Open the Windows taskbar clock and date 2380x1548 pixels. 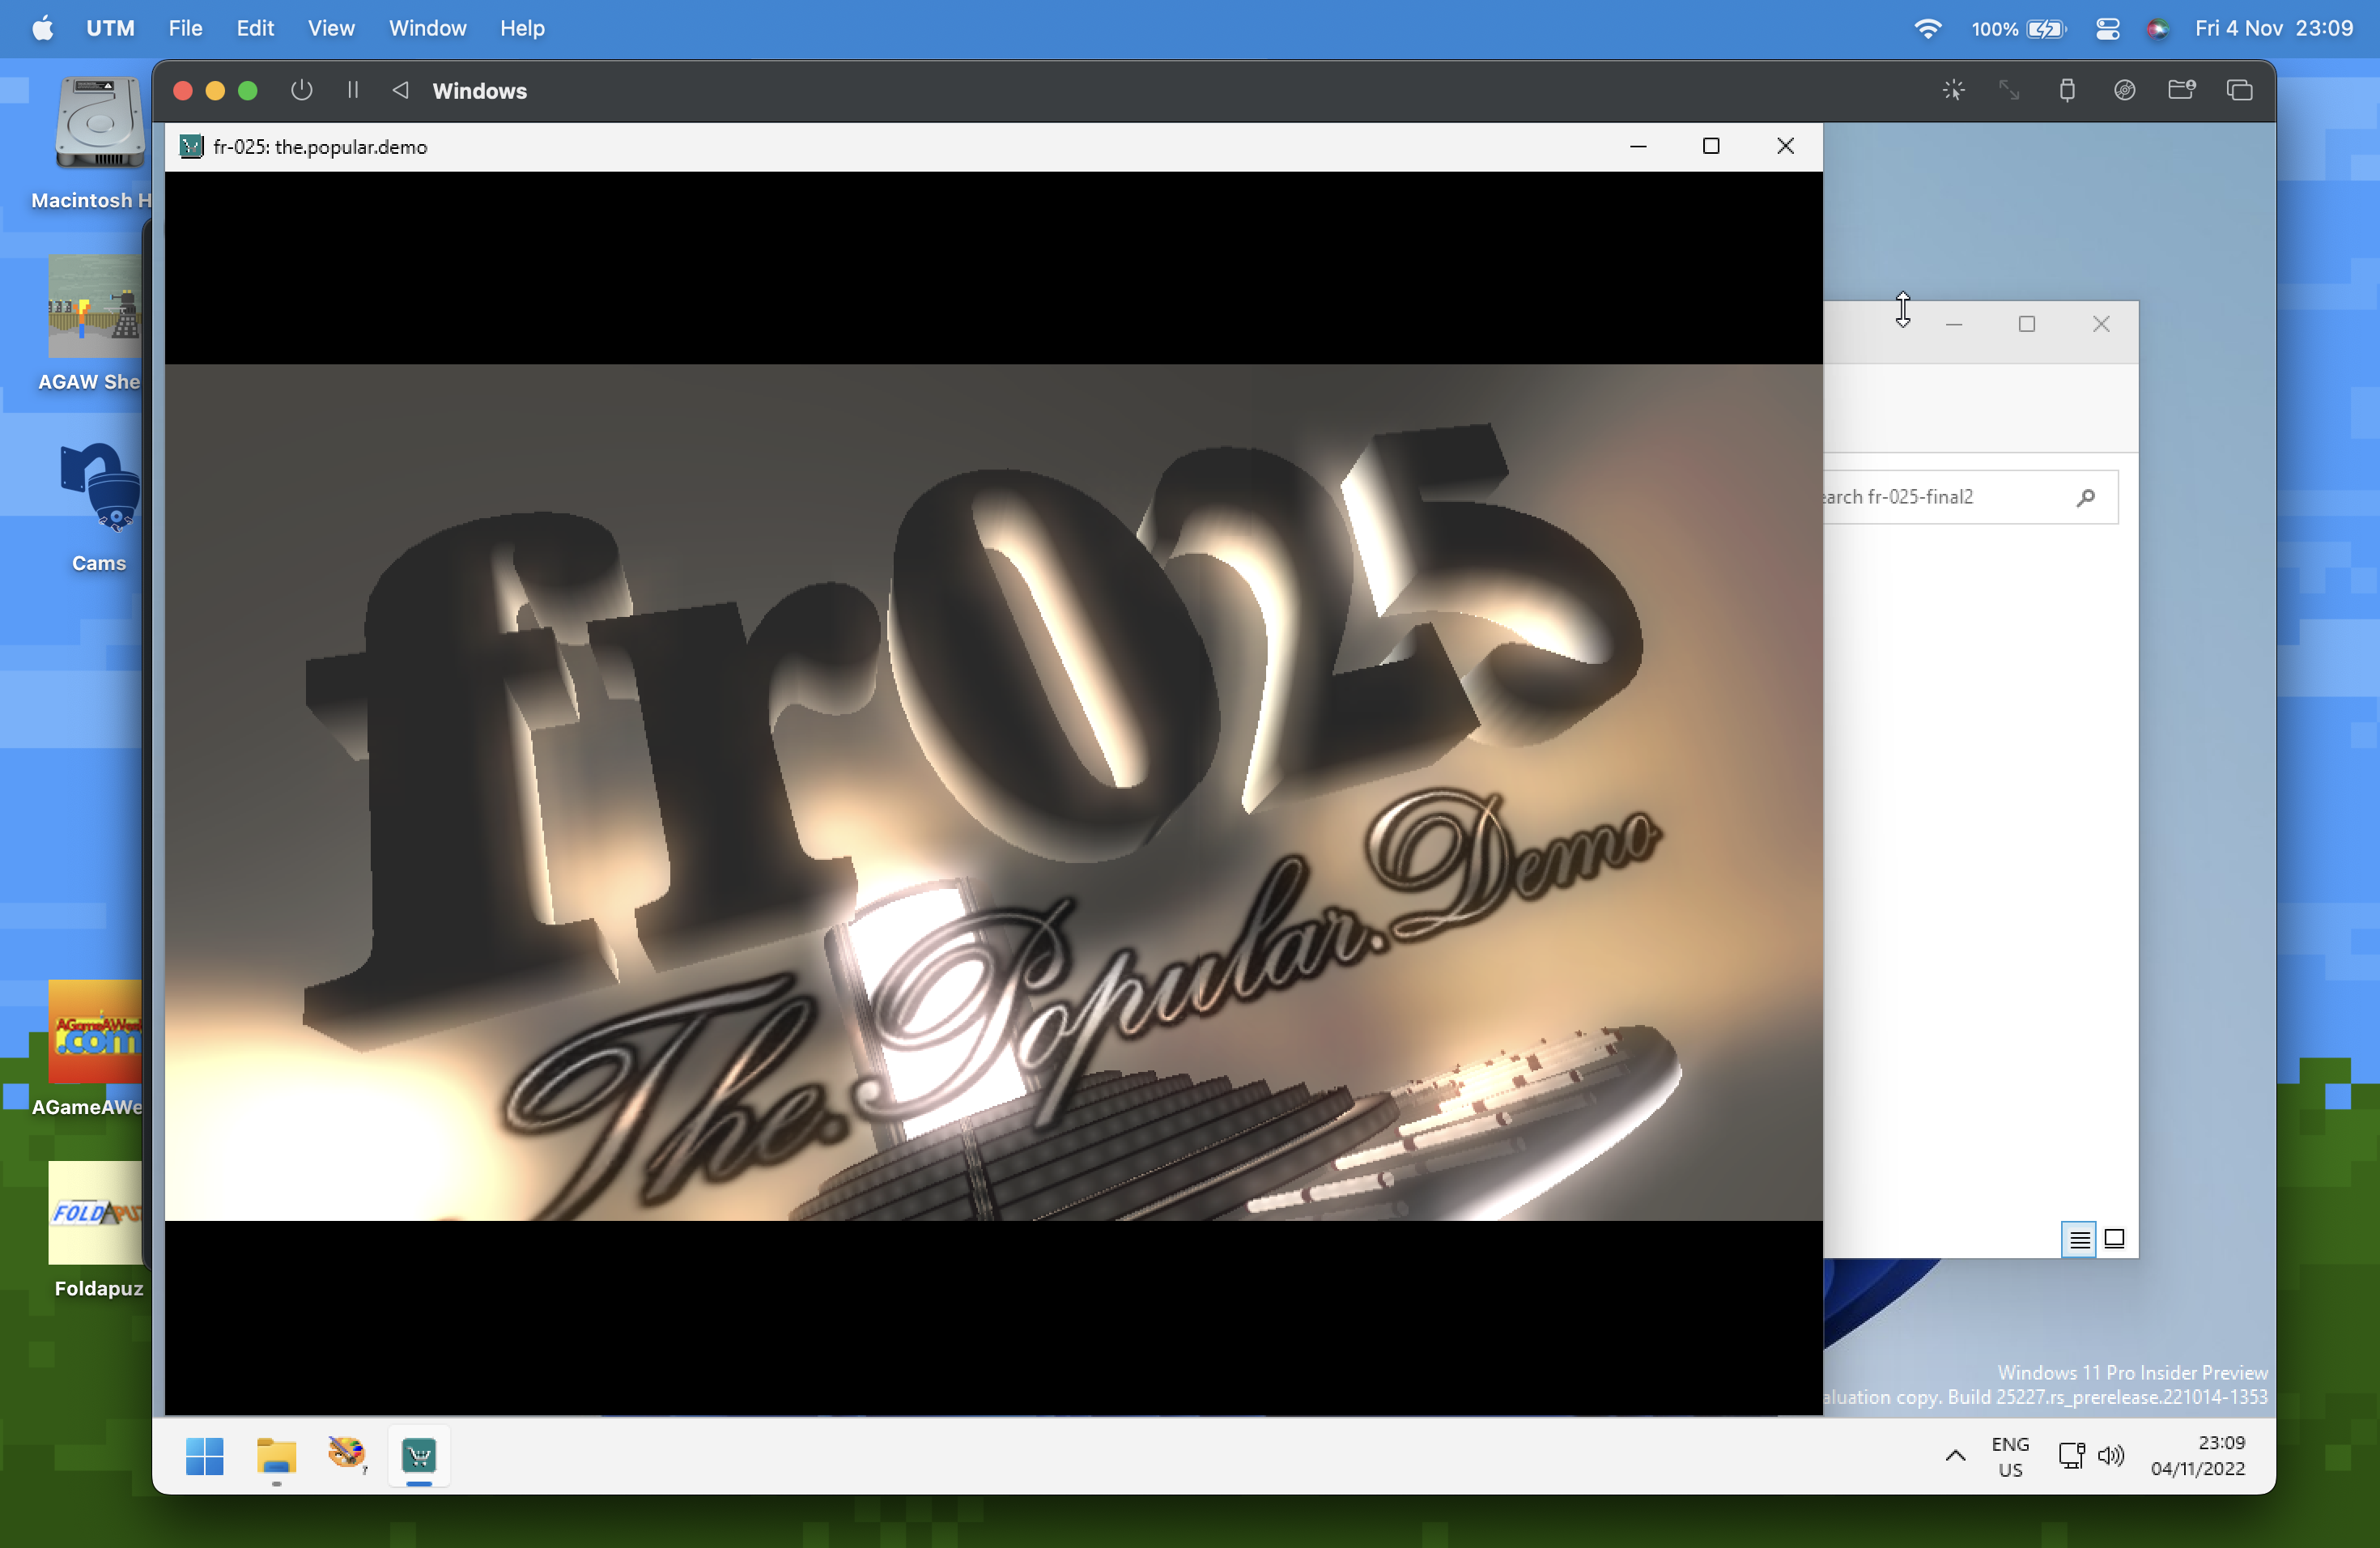(2198, 1456)
